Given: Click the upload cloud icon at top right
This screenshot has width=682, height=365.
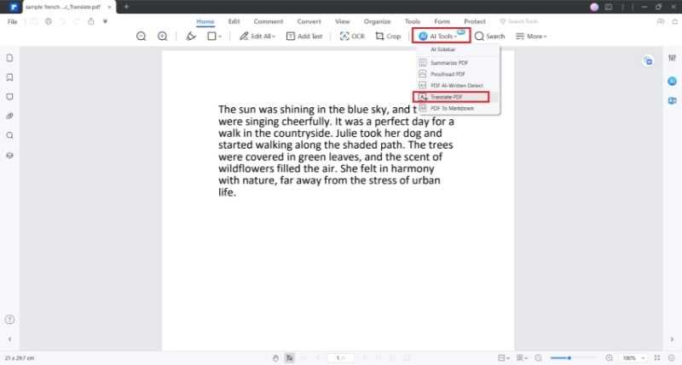Looking at the screenshot, I should coord(660,21).
